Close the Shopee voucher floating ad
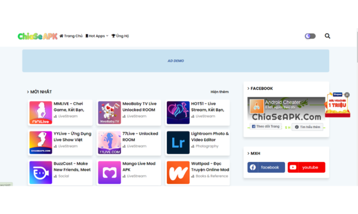This screenshot has height=214, width=358. click(x=347, y=95)
